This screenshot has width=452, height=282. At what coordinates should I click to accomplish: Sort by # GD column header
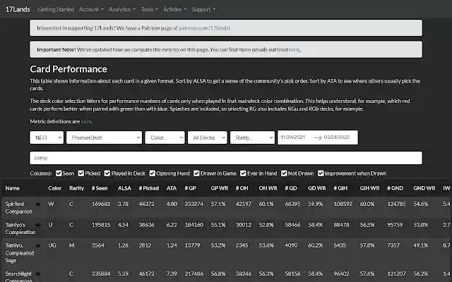click(x=291, y=188)
